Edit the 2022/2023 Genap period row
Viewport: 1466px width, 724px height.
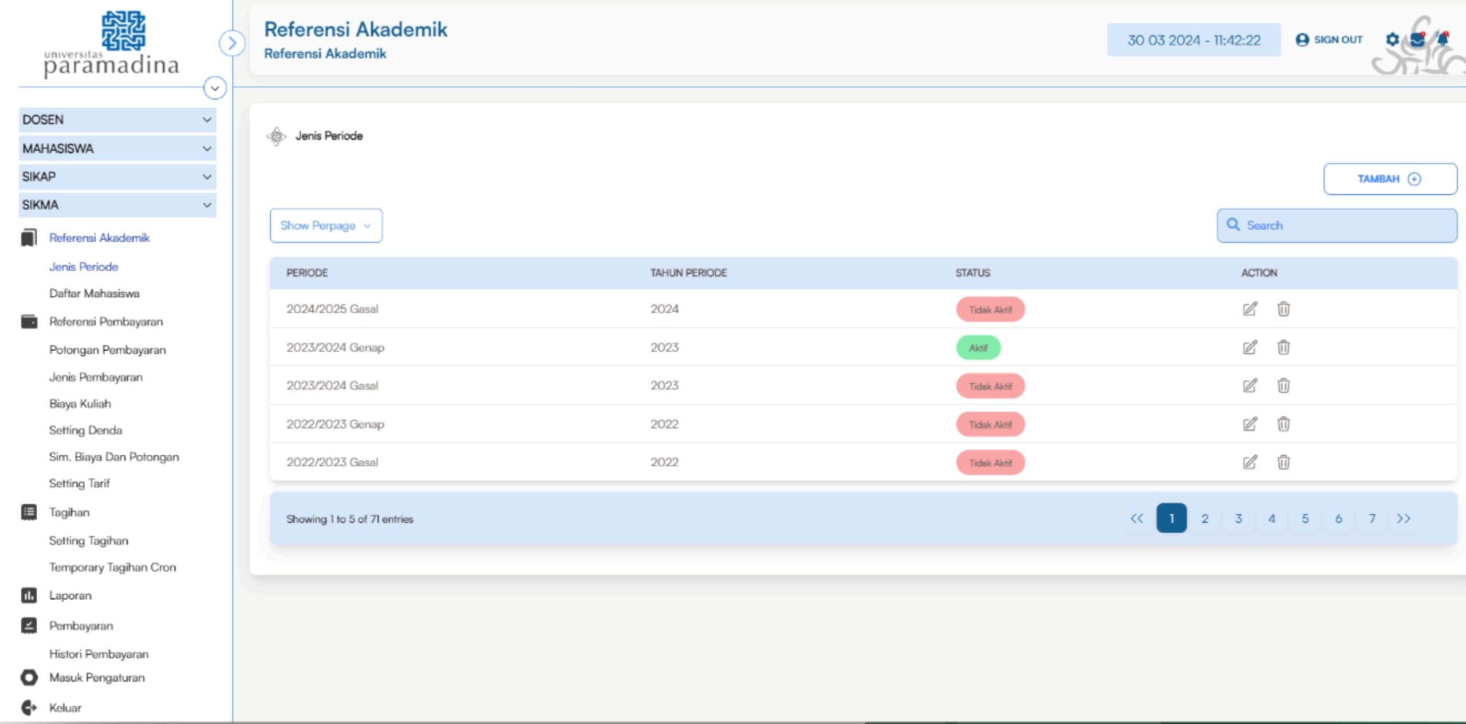[1250, 424]
